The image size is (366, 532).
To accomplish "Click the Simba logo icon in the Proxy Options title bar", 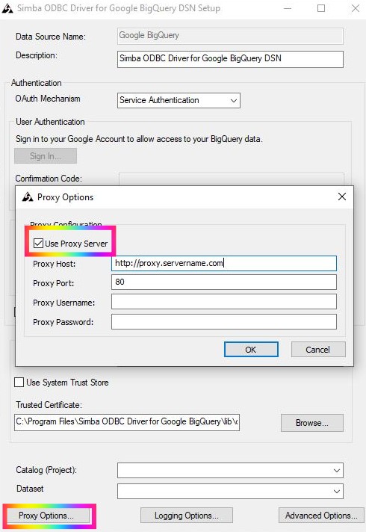I will click(28, 197).
